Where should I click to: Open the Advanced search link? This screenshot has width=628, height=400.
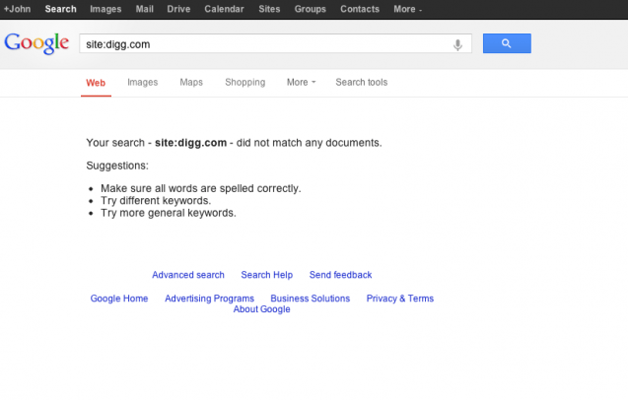tap(188, 275)
